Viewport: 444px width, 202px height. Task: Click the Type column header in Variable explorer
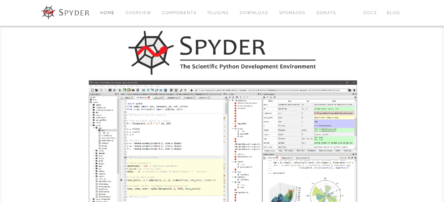(x=290, y=101)
